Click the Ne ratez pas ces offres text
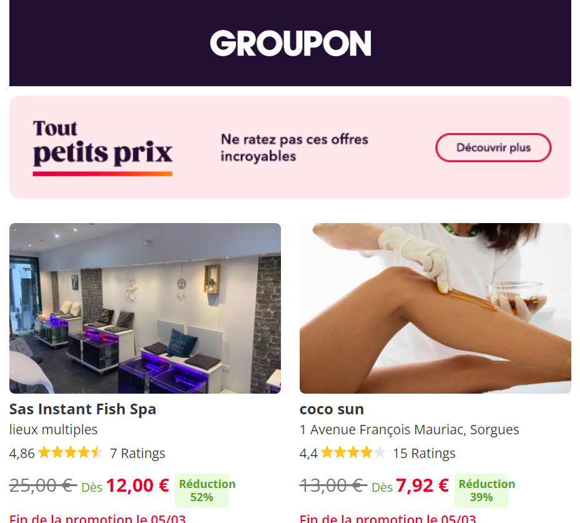Viewport: 580px width, 523px height. pyautogui.click(x=295, y=147)
